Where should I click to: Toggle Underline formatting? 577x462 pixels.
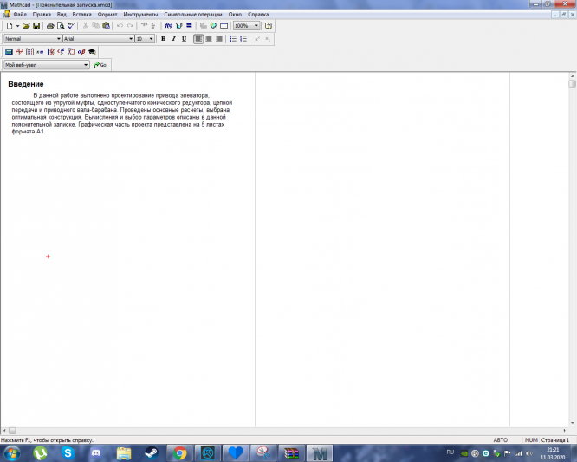coord(184,39)
